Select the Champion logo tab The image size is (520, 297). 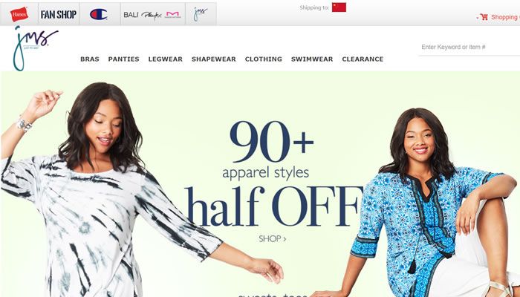[100, 14]
